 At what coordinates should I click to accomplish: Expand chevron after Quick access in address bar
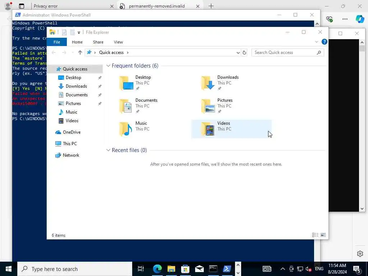tap(128, 52)
